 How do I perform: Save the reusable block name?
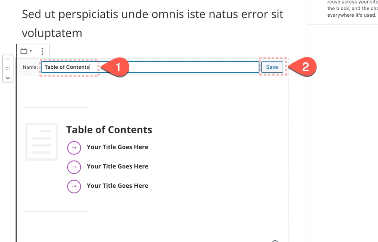tap(272, 67)
